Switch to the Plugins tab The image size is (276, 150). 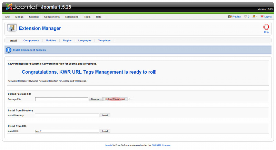[x=67, y=41]
